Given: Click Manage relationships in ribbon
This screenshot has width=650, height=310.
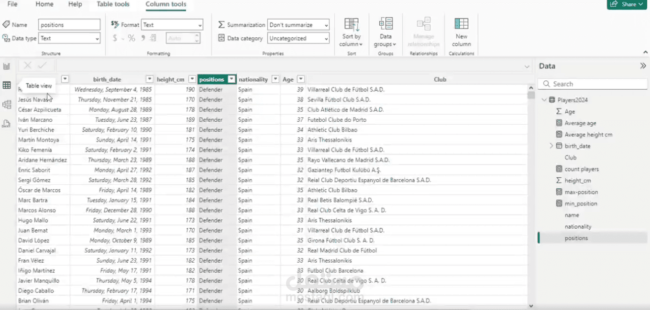Looking at the screenshot, I should tap(423, 32).
